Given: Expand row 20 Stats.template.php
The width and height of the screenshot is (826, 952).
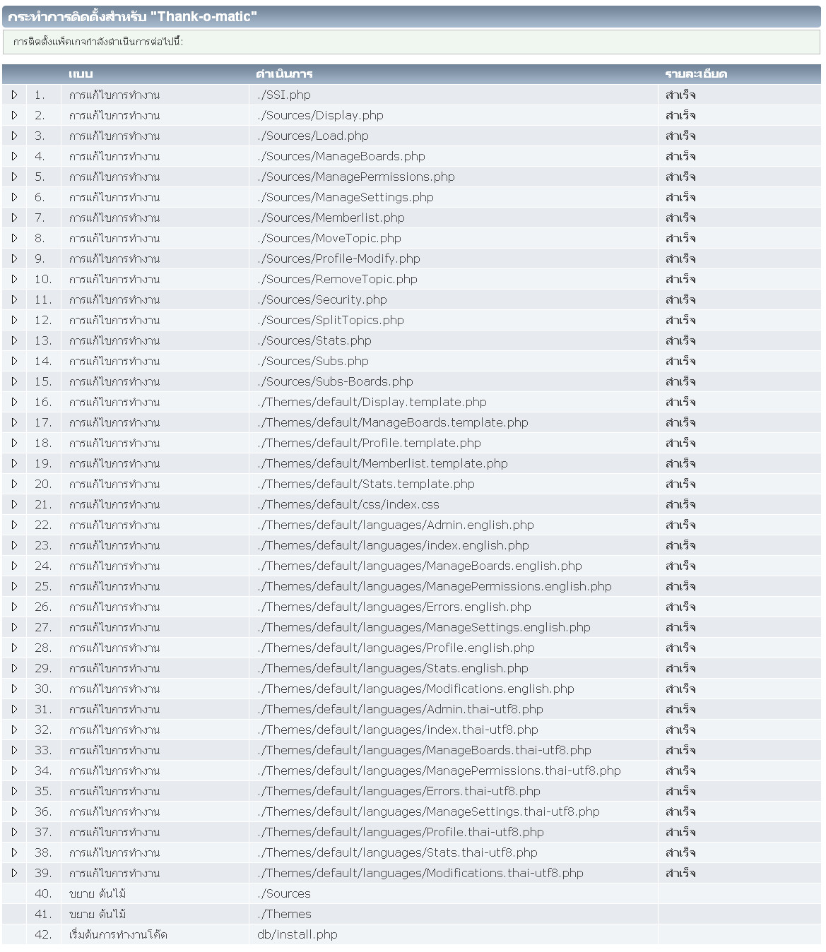Looking at the screenshot, I should (x=14, y=484).
